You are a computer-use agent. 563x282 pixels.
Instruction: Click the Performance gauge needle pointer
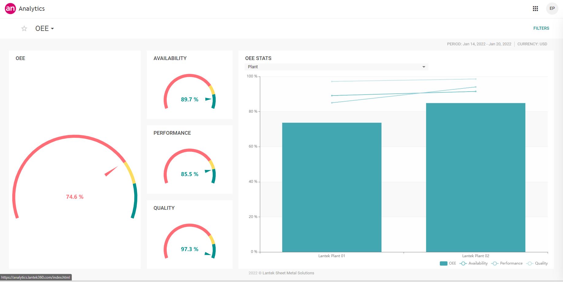208,171
